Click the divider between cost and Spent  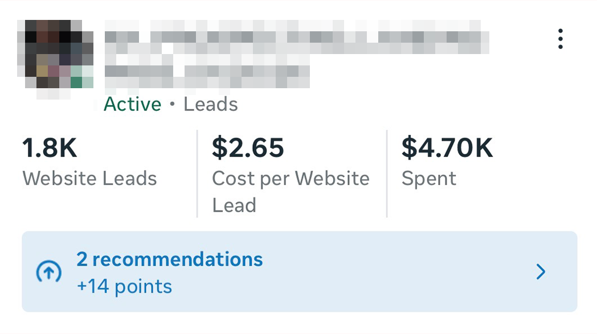(387, 174)
